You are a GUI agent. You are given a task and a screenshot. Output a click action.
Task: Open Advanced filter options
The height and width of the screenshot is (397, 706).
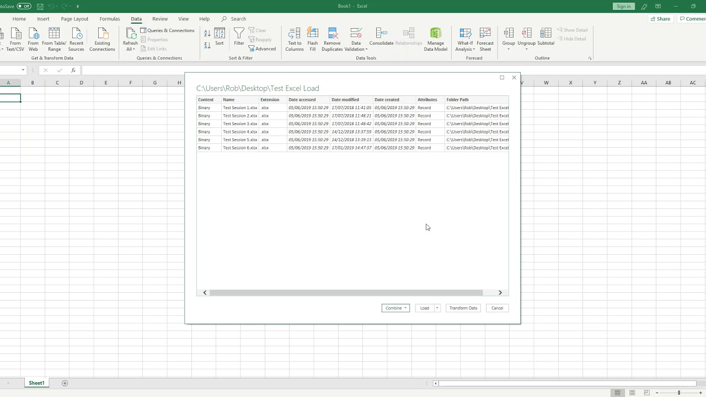click(x=262, y=49)
